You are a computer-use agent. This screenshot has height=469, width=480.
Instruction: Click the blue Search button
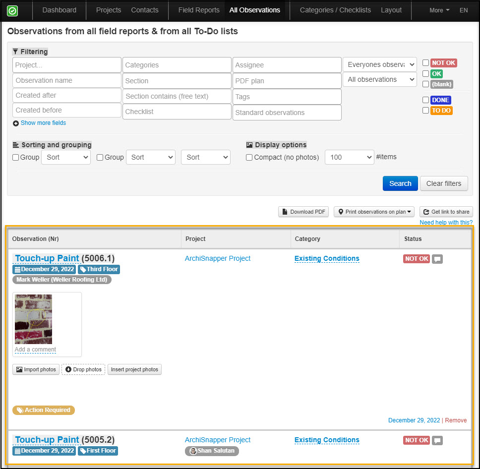click(x=400, y=183)
